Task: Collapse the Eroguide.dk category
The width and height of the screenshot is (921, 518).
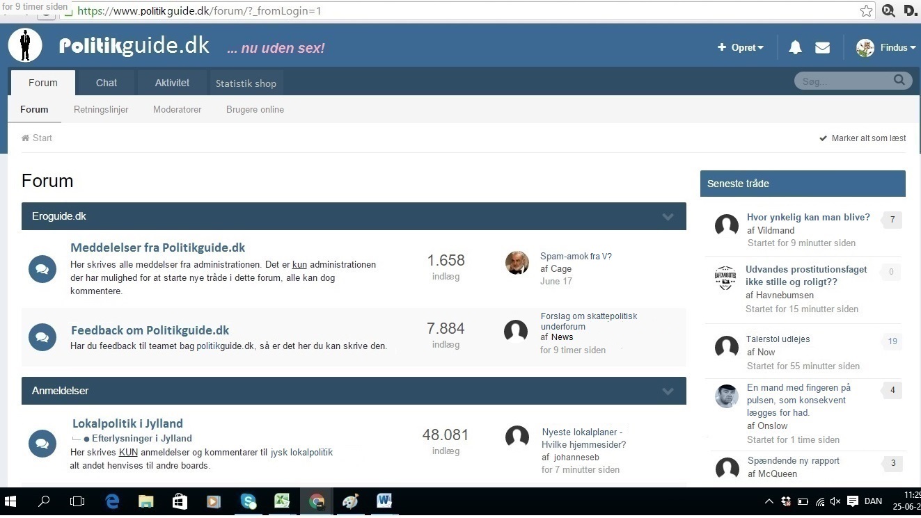Action: [x=668, y=216]
